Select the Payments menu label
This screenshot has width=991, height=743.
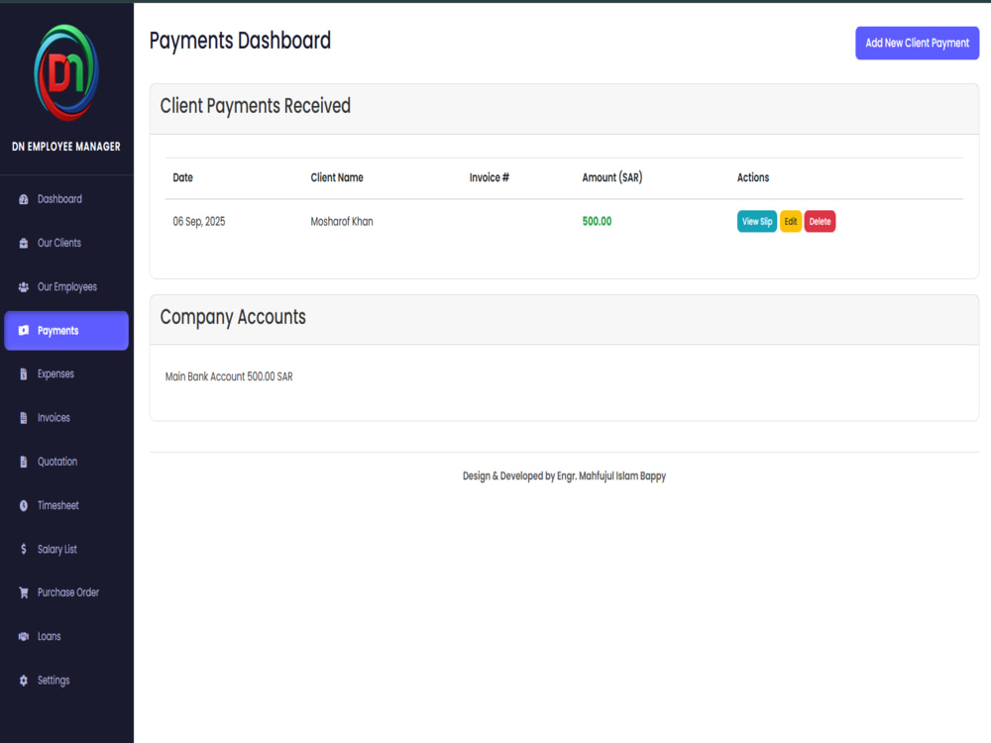(58, 331)
